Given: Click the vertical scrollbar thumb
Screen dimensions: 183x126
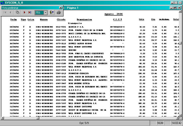Looking at the screenshot, I should coord(180,43).
